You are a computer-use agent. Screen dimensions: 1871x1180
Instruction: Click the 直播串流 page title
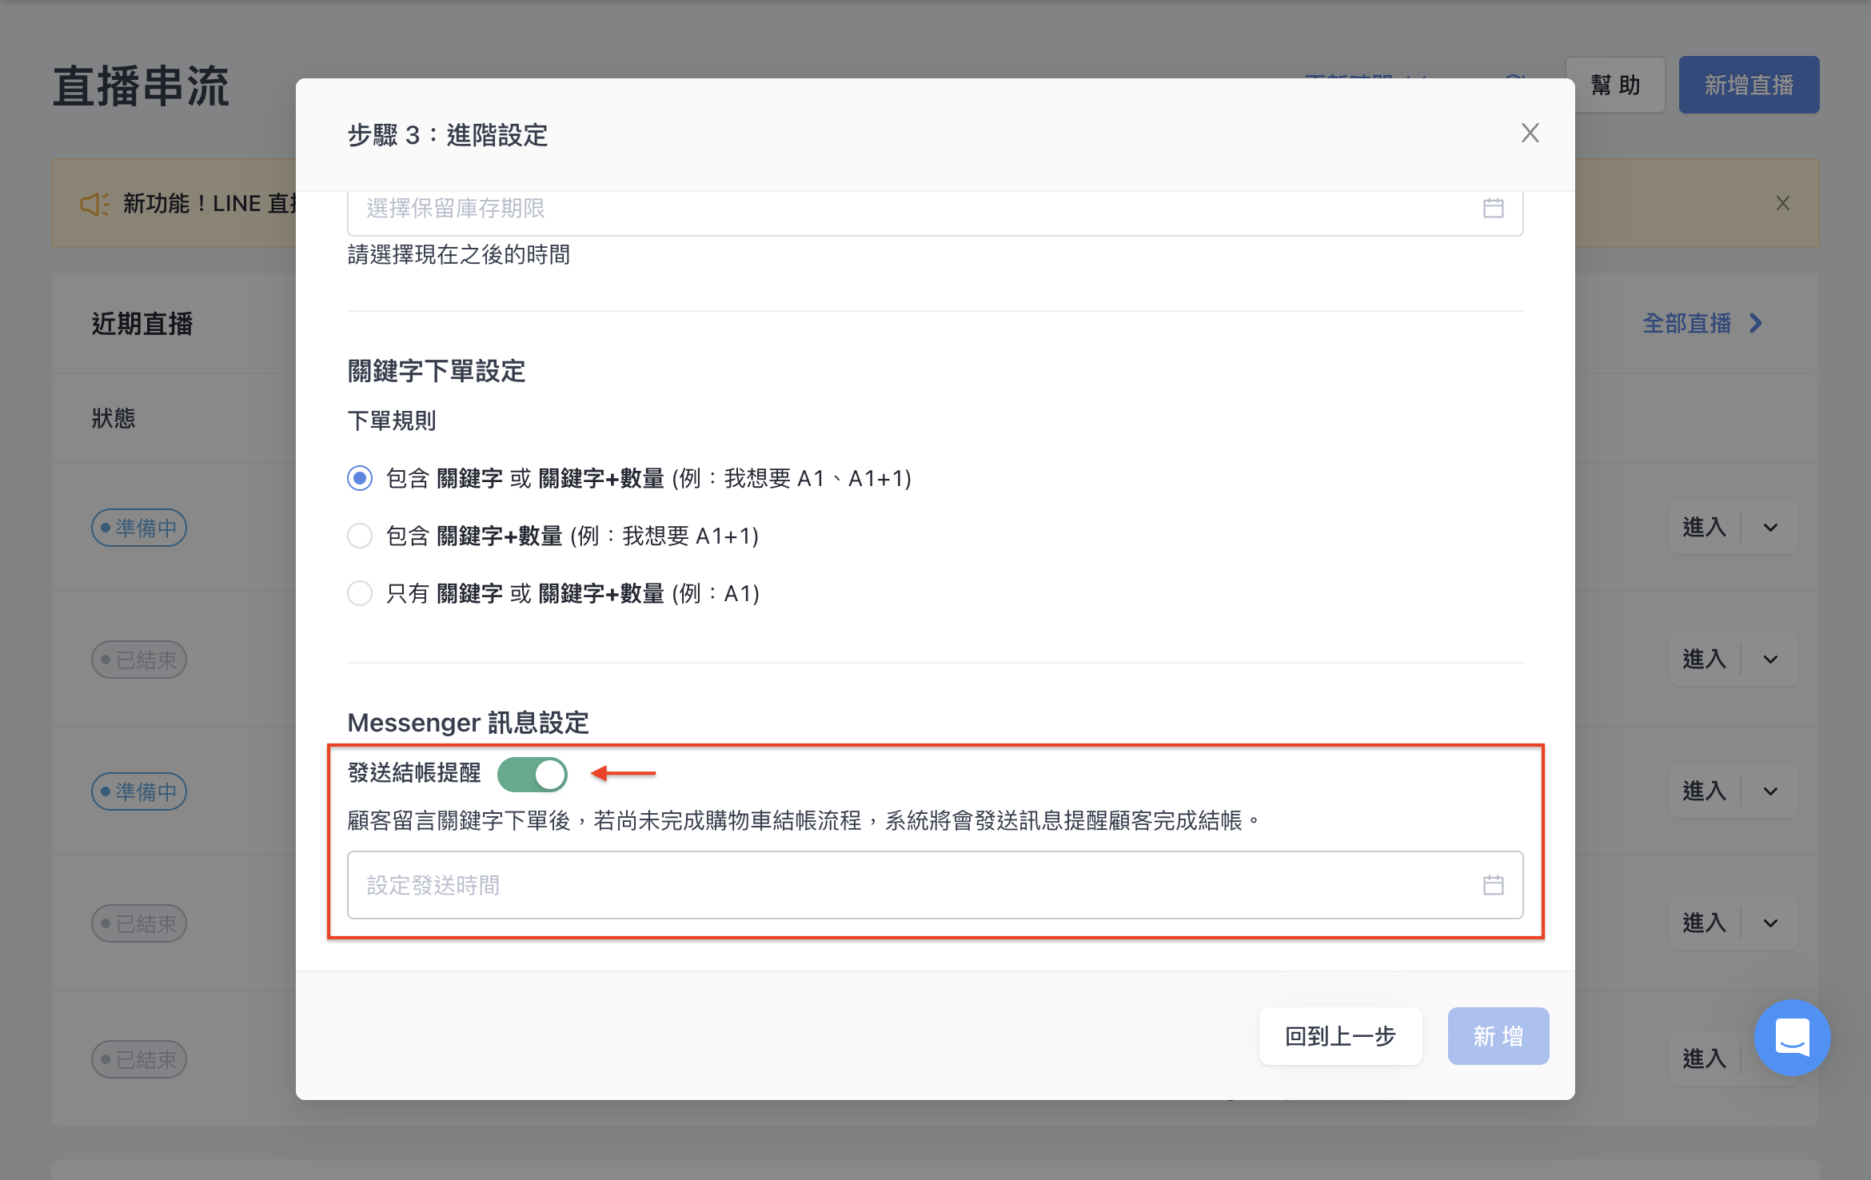click(x=142, y=86)
